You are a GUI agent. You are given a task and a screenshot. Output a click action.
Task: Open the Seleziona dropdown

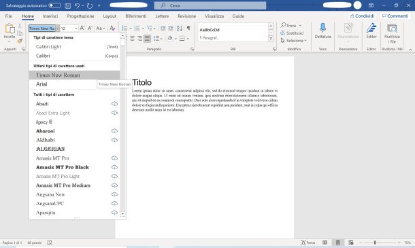pyautogui.click(x=293, y=41)
